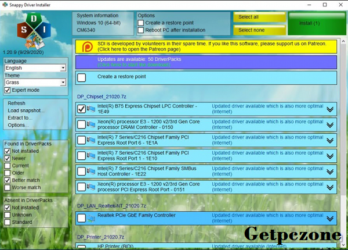Click the Patreon logo icon

click(88, 47)
